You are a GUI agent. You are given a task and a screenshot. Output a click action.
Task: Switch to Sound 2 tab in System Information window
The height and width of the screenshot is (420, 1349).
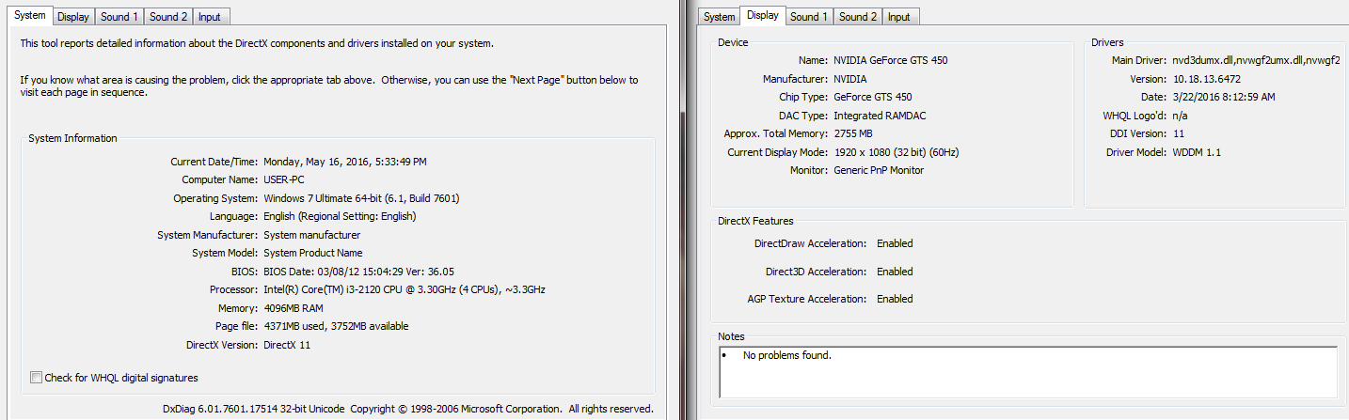pos(168,17)
